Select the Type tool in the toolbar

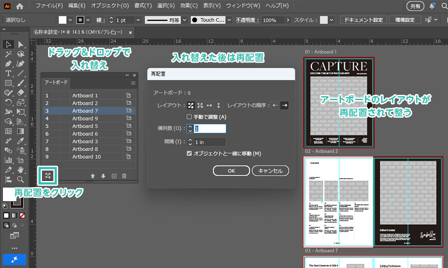coord(8,73)
